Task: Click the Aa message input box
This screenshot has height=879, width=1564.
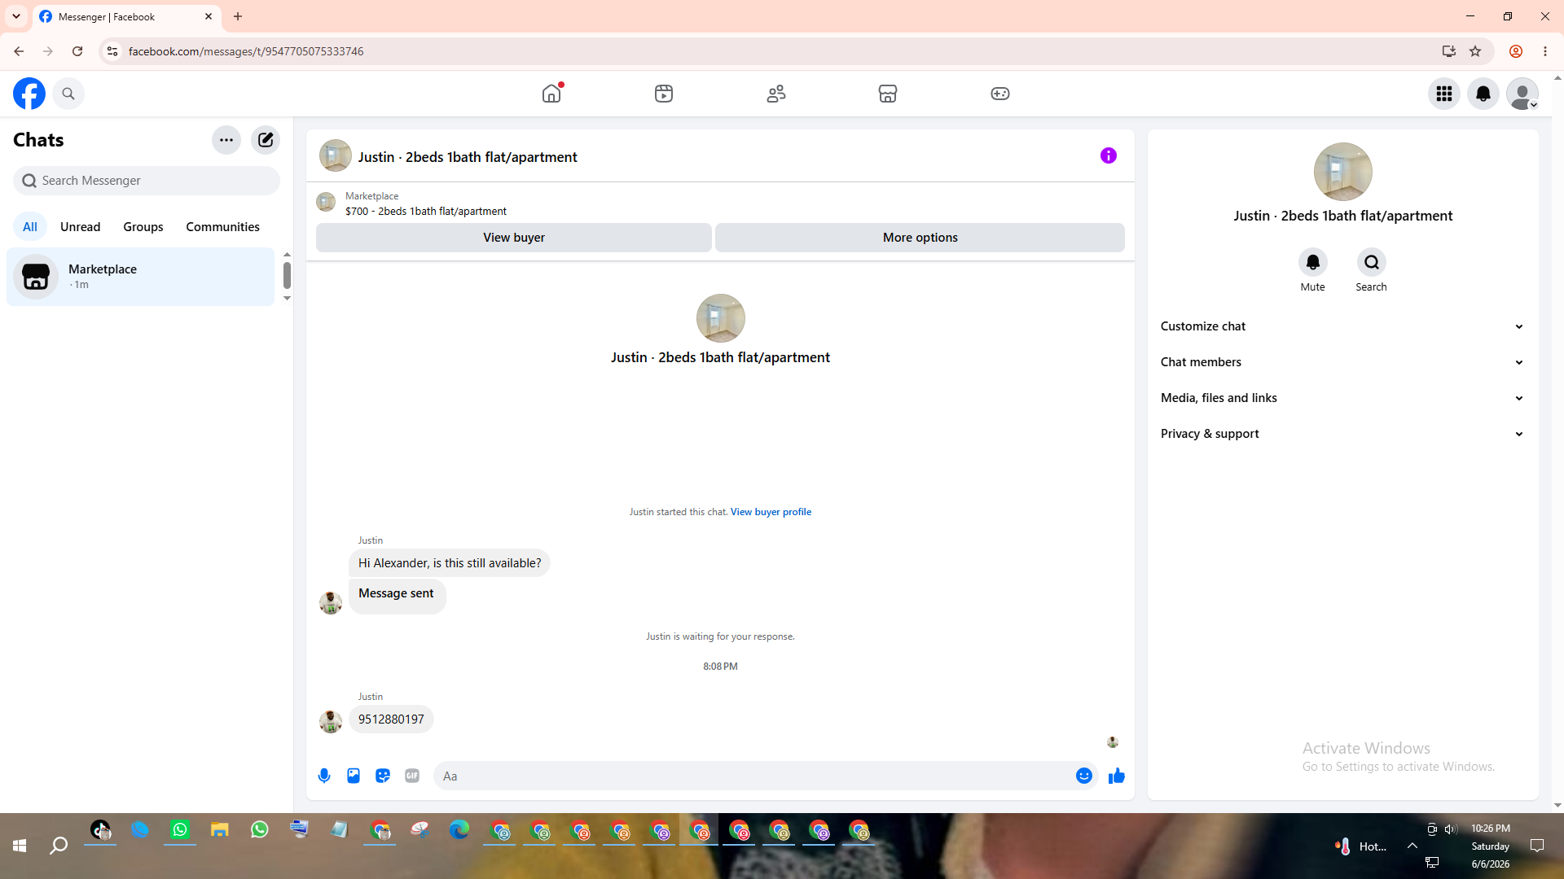Action: tap(753, 776)
